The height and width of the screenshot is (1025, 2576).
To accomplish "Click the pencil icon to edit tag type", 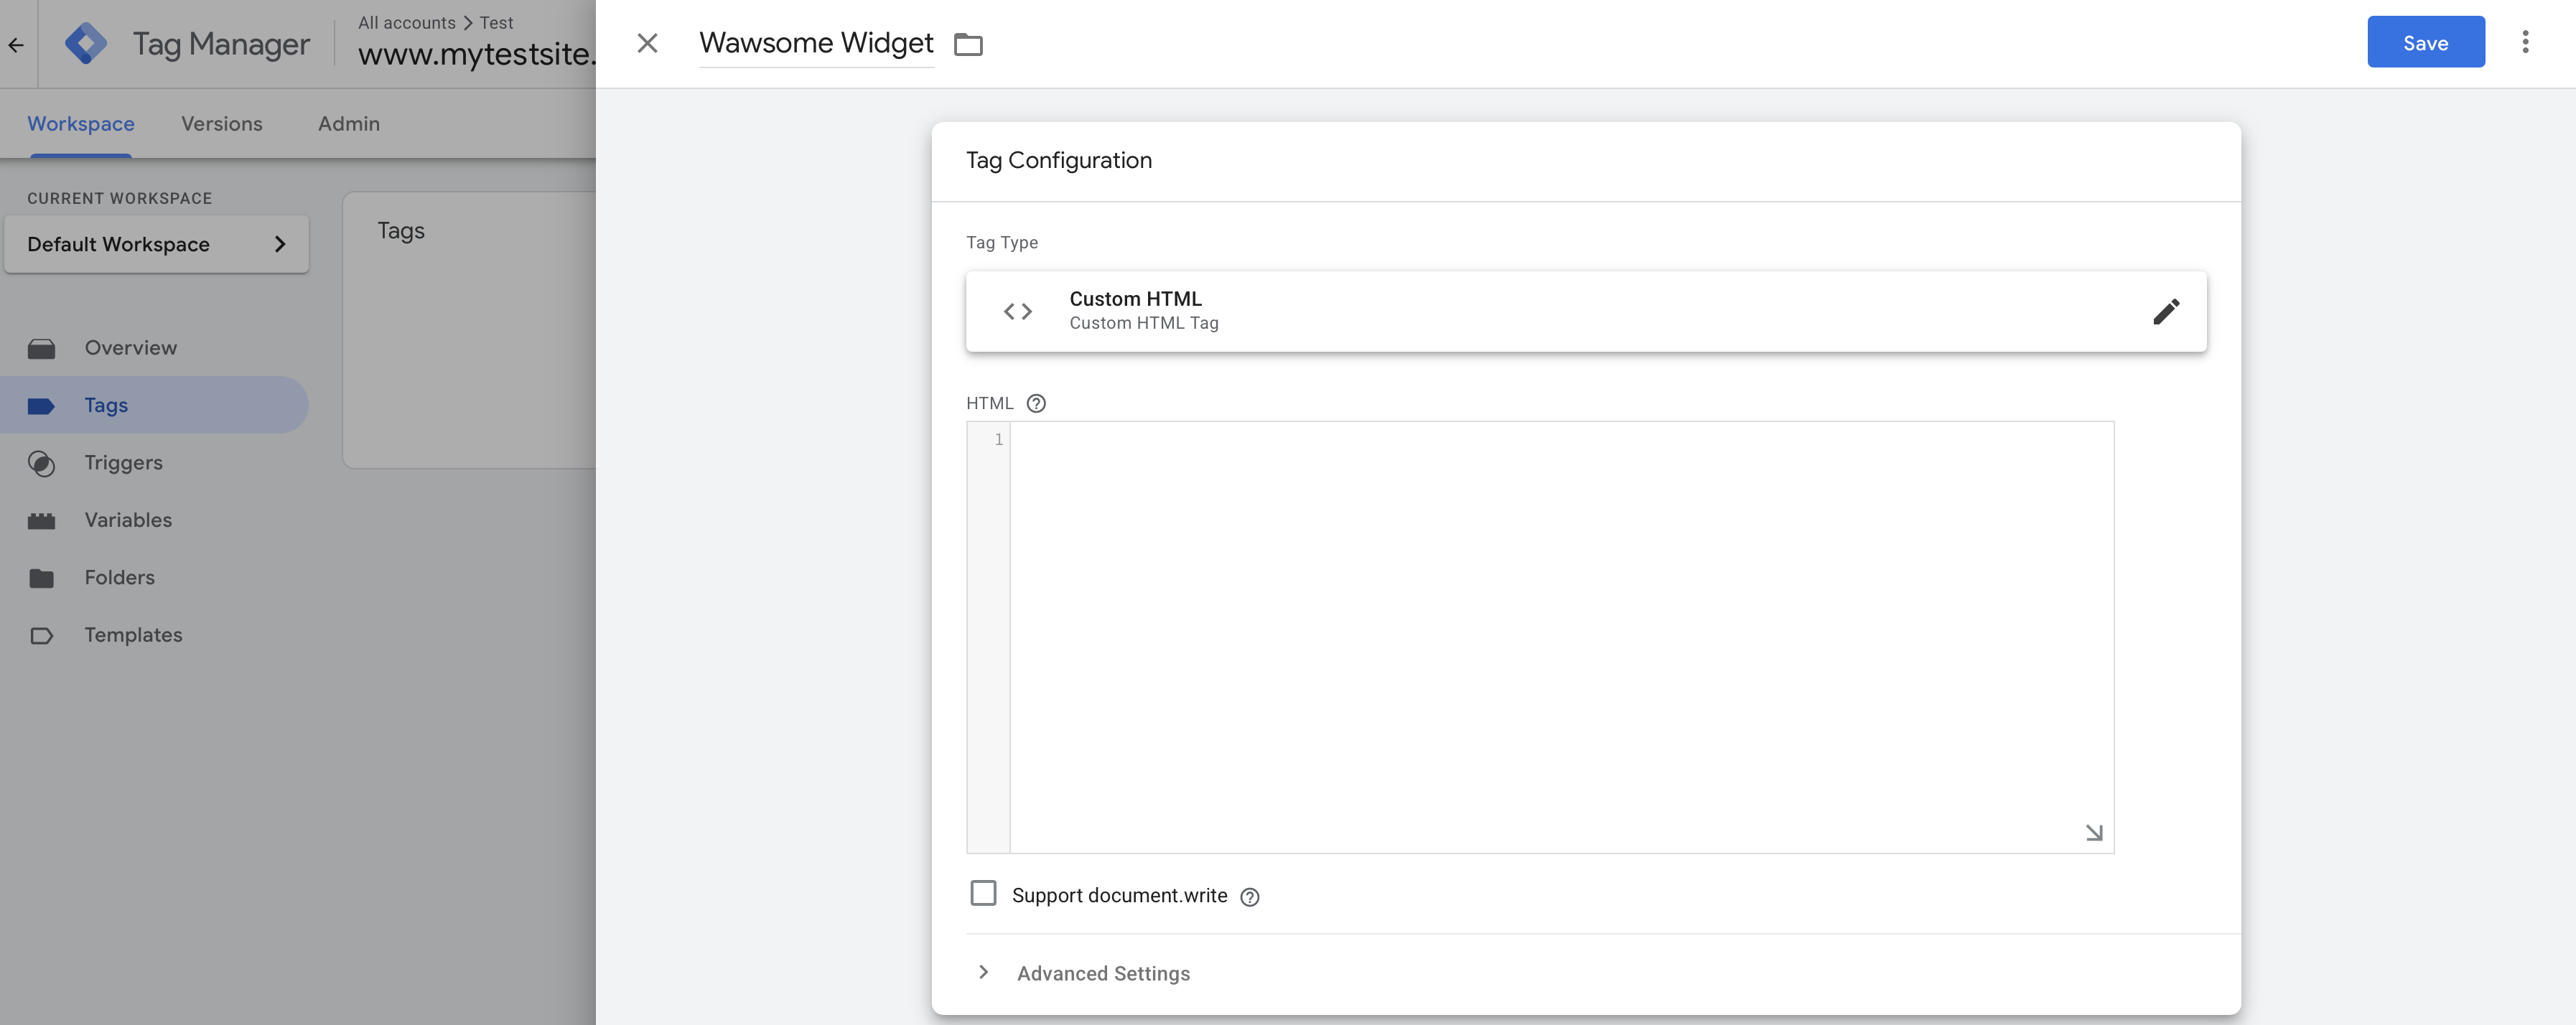I will (x=2165, y=311).
